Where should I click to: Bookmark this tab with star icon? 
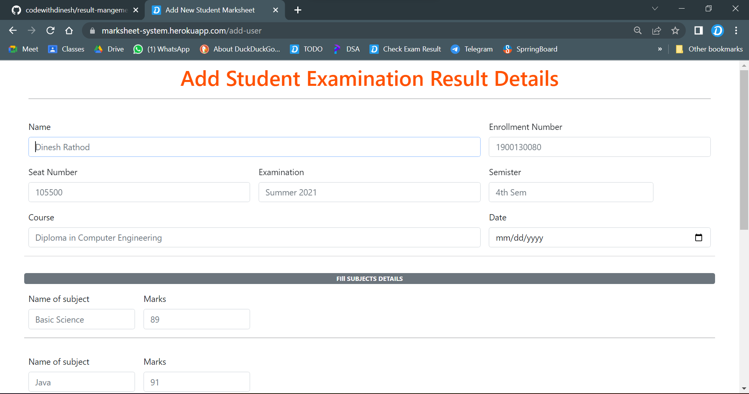click(x=675, y=30)
